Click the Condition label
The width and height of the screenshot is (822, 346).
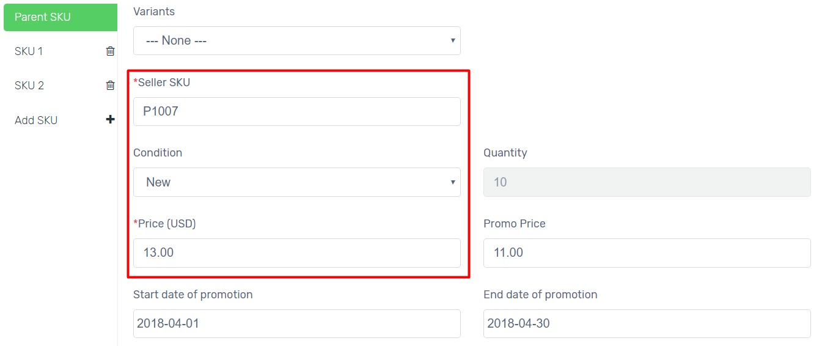tap(158, 153)
